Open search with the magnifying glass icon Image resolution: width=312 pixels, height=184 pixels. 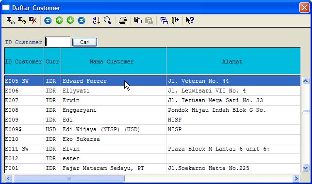point(107,20)
